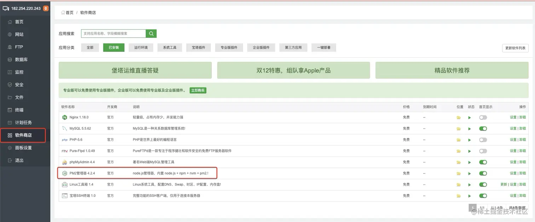Open the folder location for MySQL 5.5.62
This screenshot has width=535, height=222.
coord(459,129)
